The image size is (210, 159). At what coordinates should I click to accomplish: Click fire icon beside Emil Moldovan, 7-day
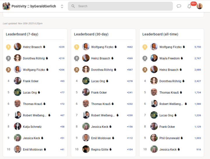coord(45,149)
